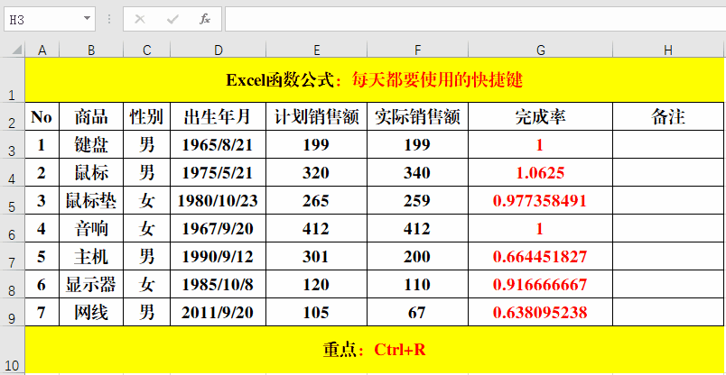Click the planned sales cell '301'
Image resolution: width=726 pixels, height=375 pixels.
point(317,257)
